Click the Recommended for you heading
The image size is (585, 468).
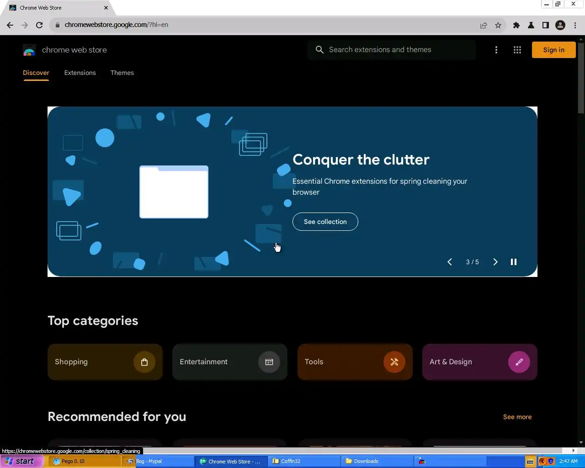117,417
